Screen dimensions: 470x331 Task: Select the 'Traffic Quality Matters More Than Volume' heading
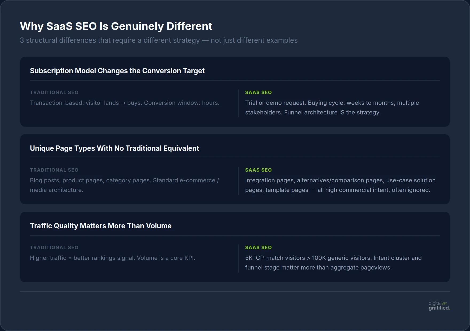pyautogui.click(x=101, y=226)
